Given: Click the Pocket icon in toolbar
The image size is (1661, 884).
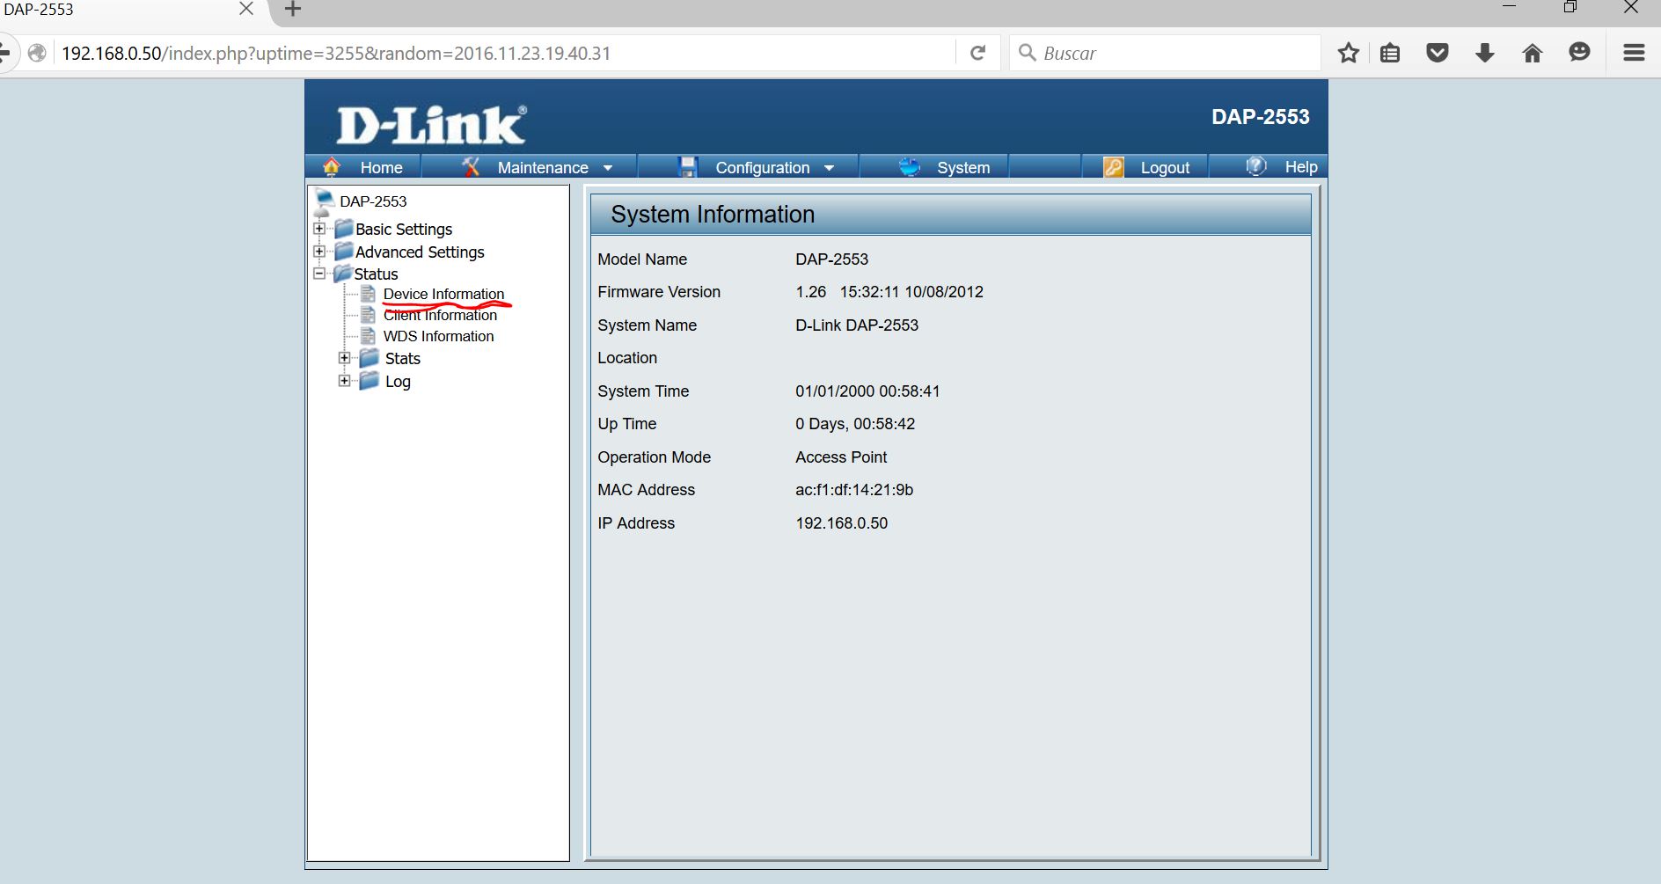Looking at the screenshot, I should click(1438, 53).
